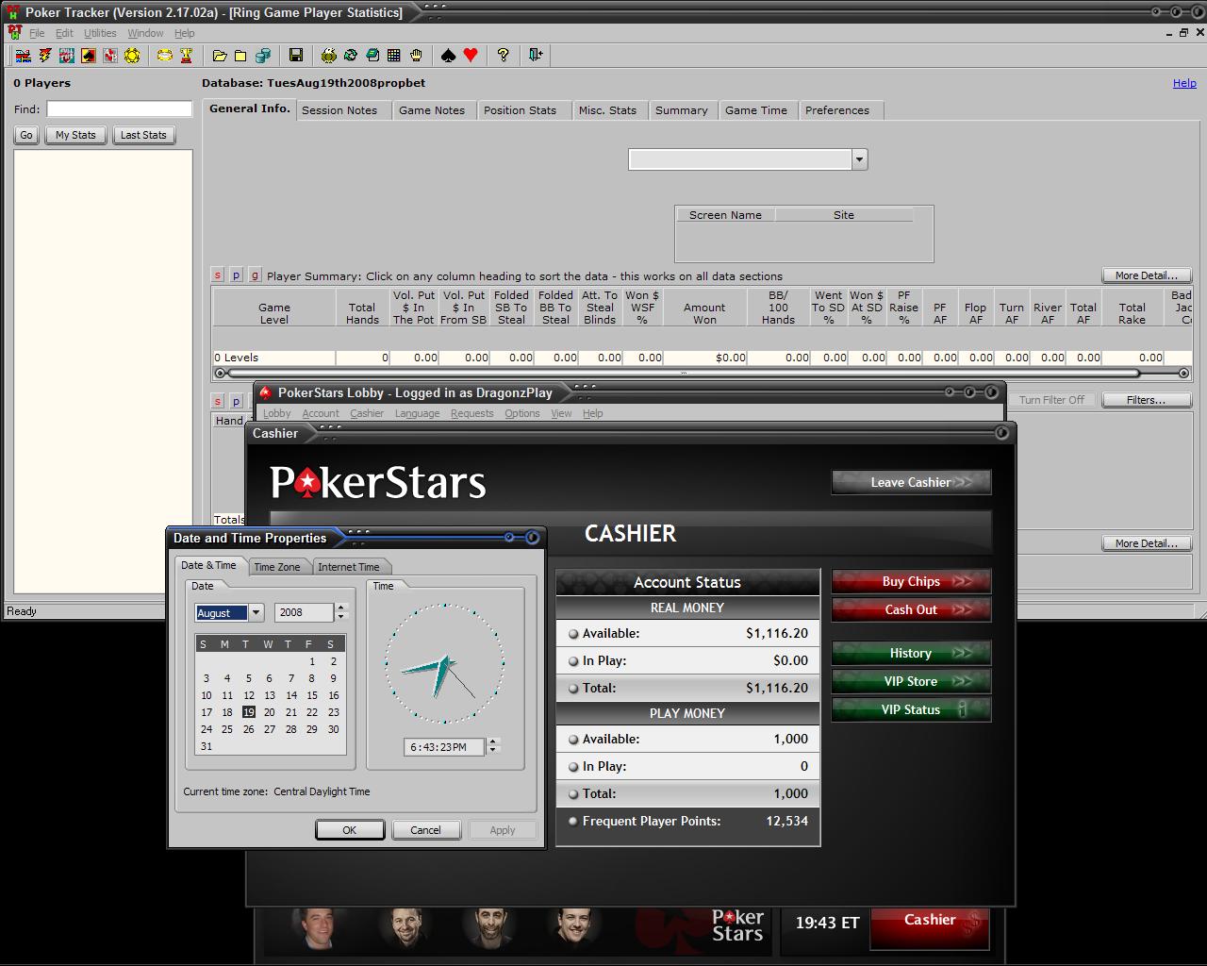1207x966 pixels.
Task: Select day 12 in the August calendar
Action: point(249,695)
